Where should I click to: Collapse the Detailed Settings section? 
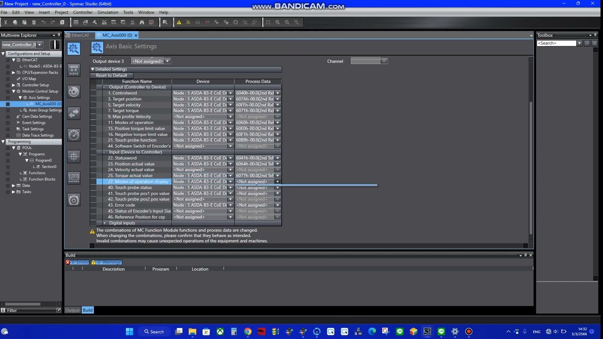click(93, 69)
